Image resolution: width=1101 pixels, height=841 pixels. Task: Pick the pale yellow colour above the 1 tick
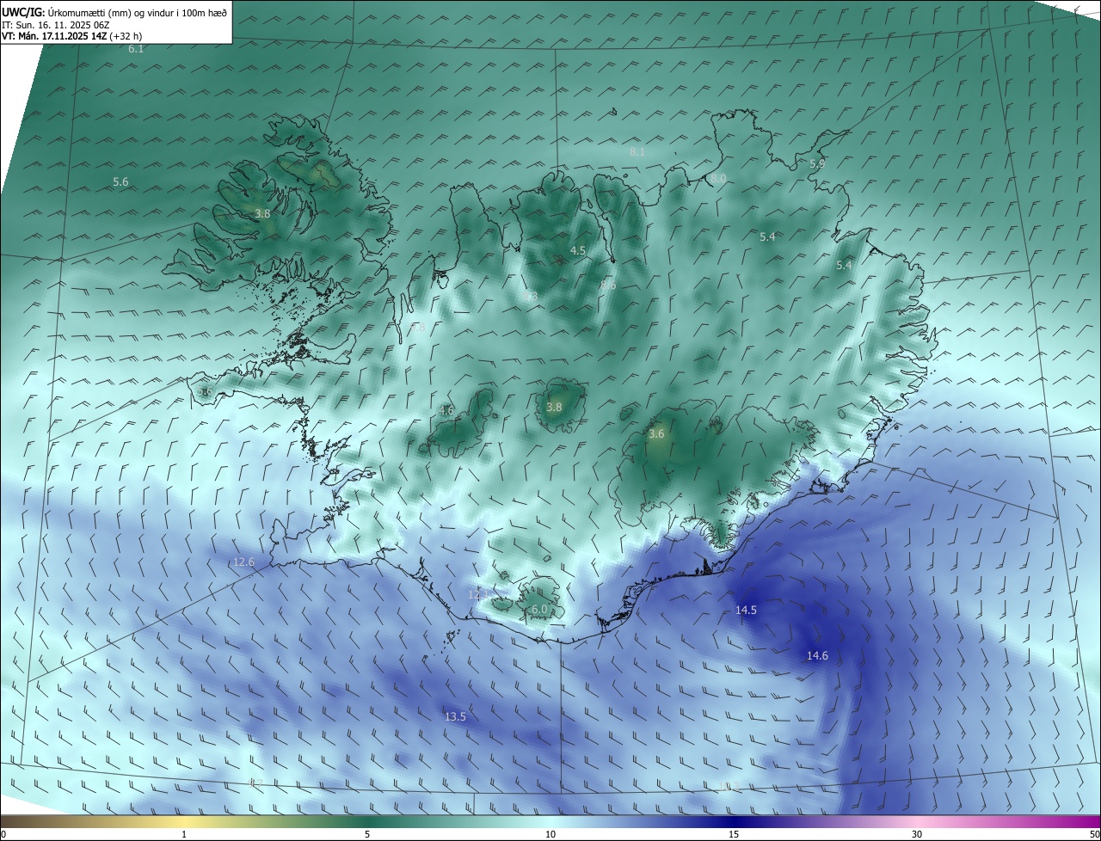pos(184,821)
